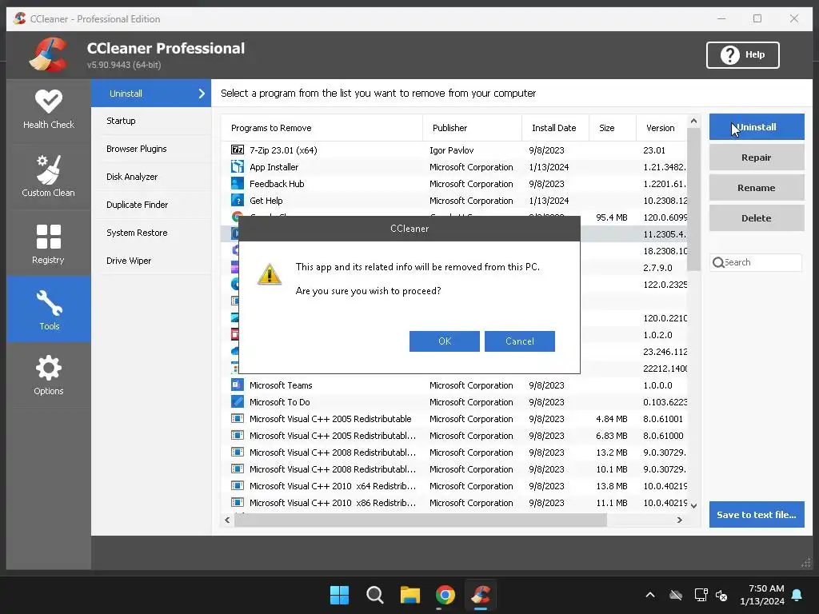Open the Uninstall tools tab
819x614 pixels.
[151, 94]
